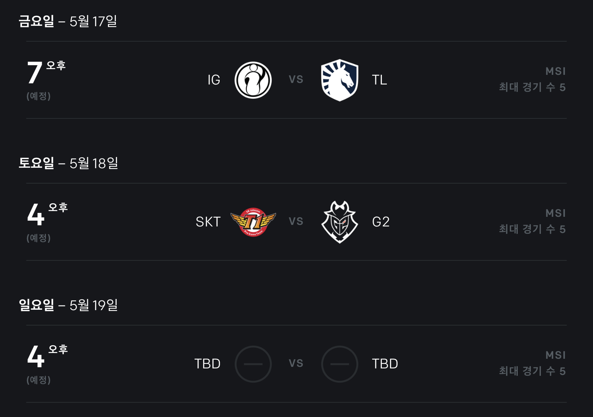Screen dimensions: 593x417
Task: Select the G2 team name
Action: (x=381, y=222)
